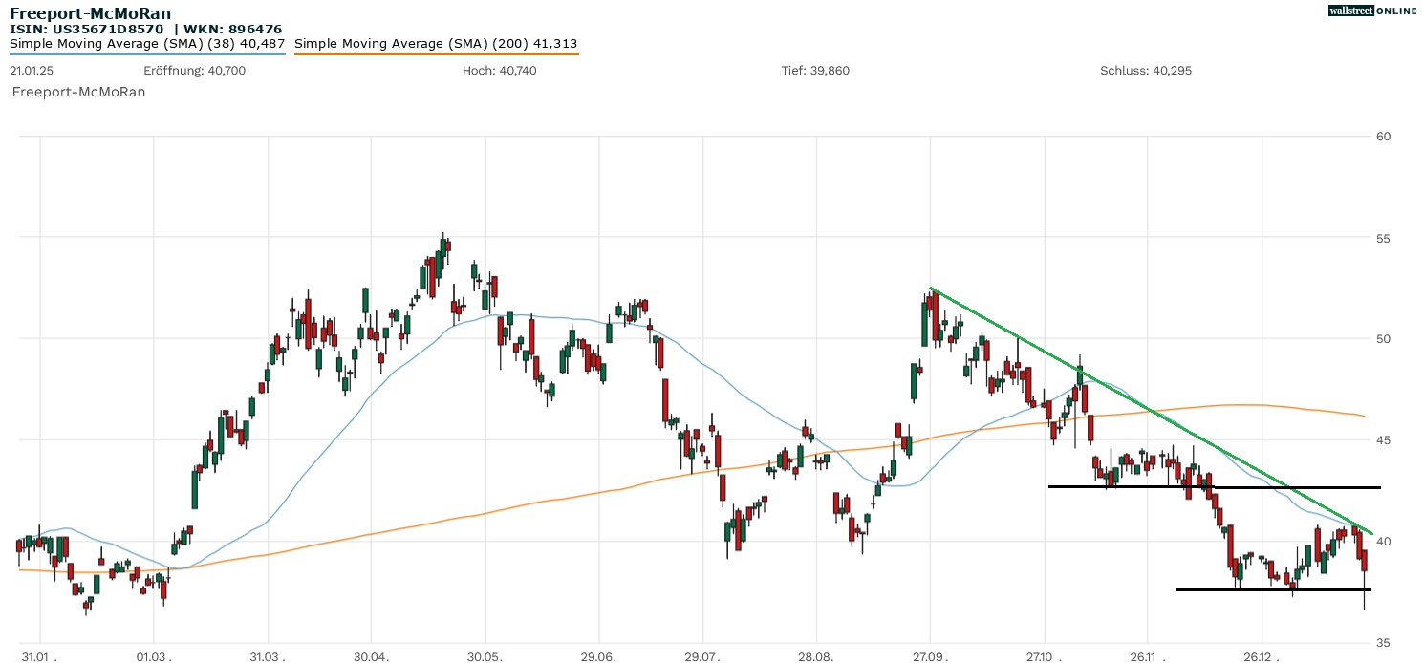This screenshot has height=663, width=1424.
Task: Click the Tief: 39,860 value
Action: click(815, 71)
